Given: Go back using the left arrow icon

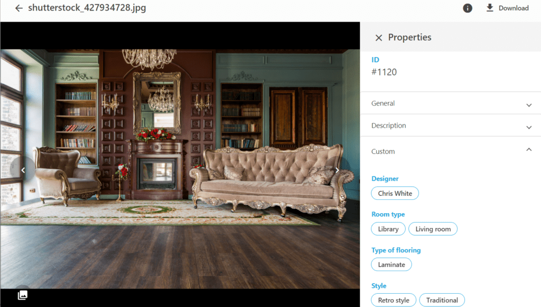Looking at the screenshot, I should tap(18, 8).
